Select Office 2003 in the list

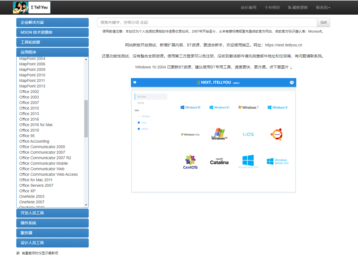29,97
